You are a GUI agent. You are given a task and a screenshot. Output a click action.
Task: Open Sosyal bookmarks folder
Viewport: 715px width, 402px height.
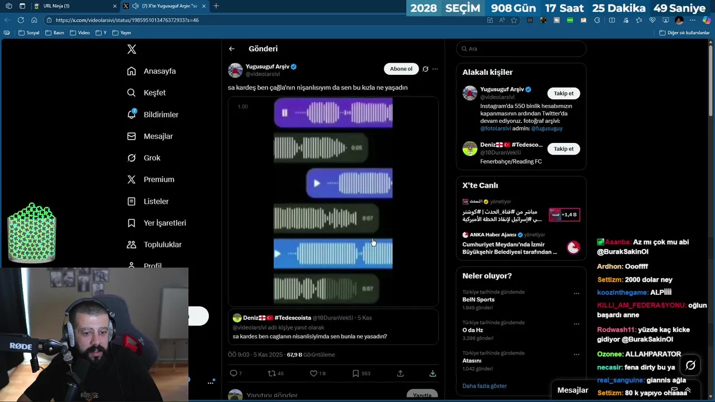29,33
